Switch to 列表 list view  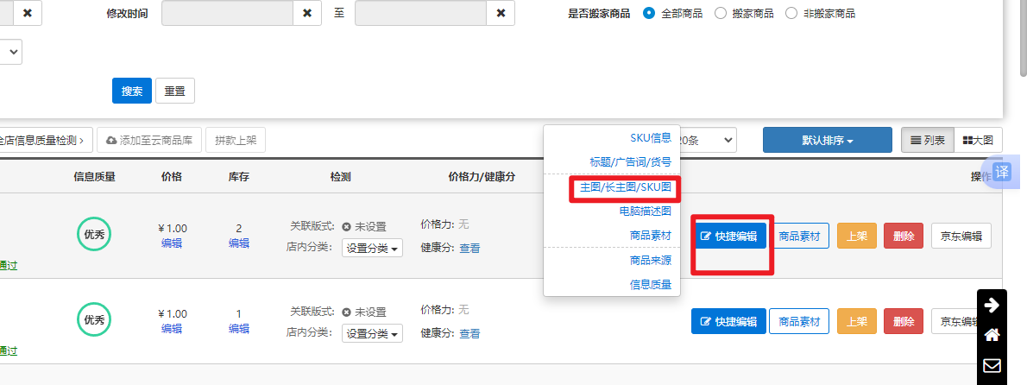click(928, 140)
